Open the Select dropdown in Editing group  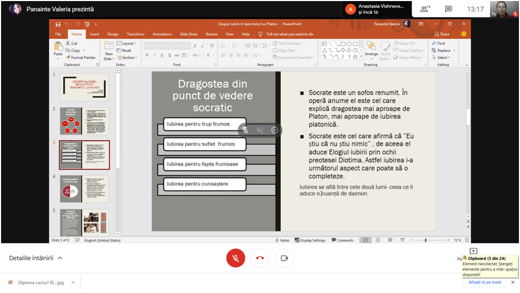[442, 57]
